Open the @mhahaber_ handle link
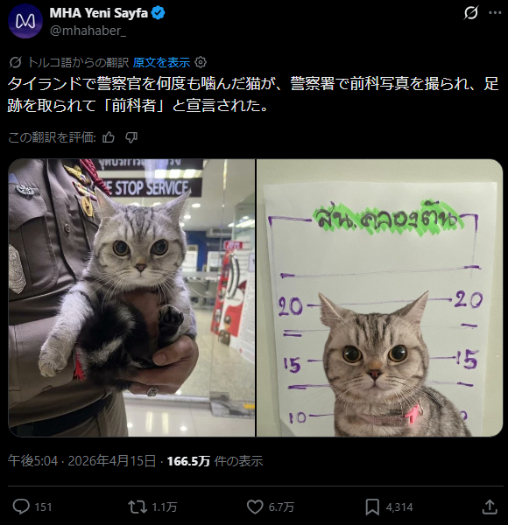 [x=88, y=31]
